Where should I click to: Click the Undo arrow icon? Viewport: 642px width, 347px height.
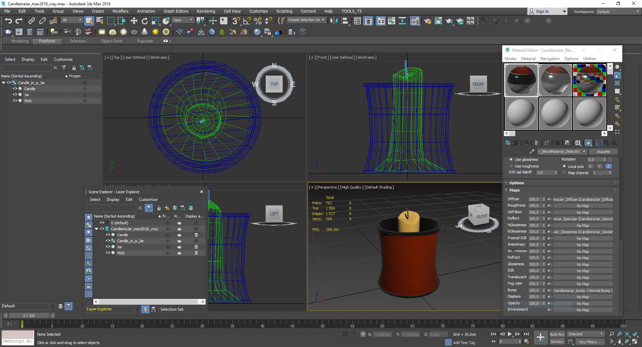coord(8,21)
